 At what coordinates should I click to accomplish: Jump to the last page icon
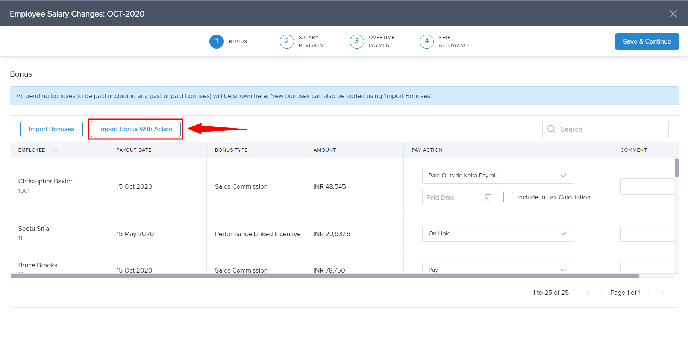click(662, 293)
